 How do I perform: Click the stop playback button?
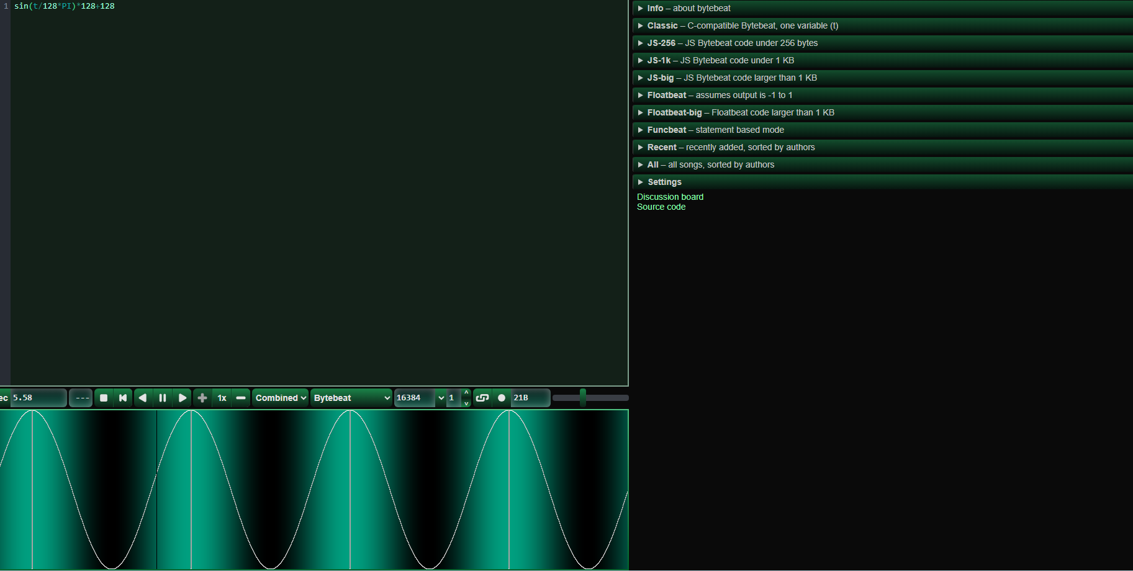(x=104, y=398)
